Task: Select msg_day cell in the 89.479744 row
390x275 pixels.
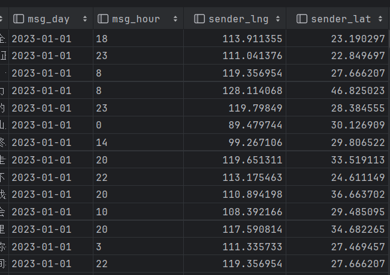Action: point(51,125)
